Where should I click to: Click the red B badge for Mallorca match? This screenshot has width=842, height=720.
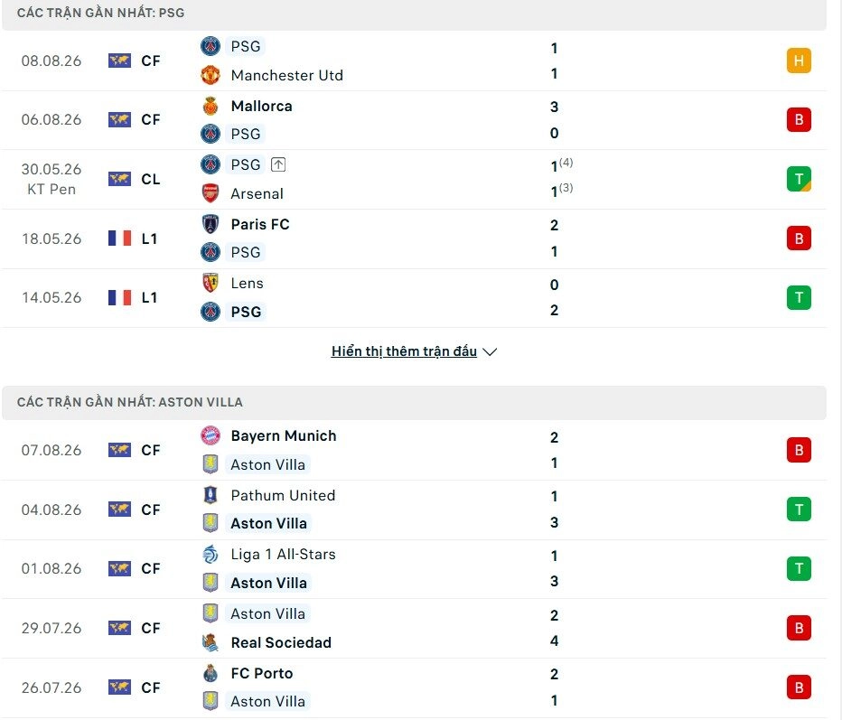click(x=799, y=119)
